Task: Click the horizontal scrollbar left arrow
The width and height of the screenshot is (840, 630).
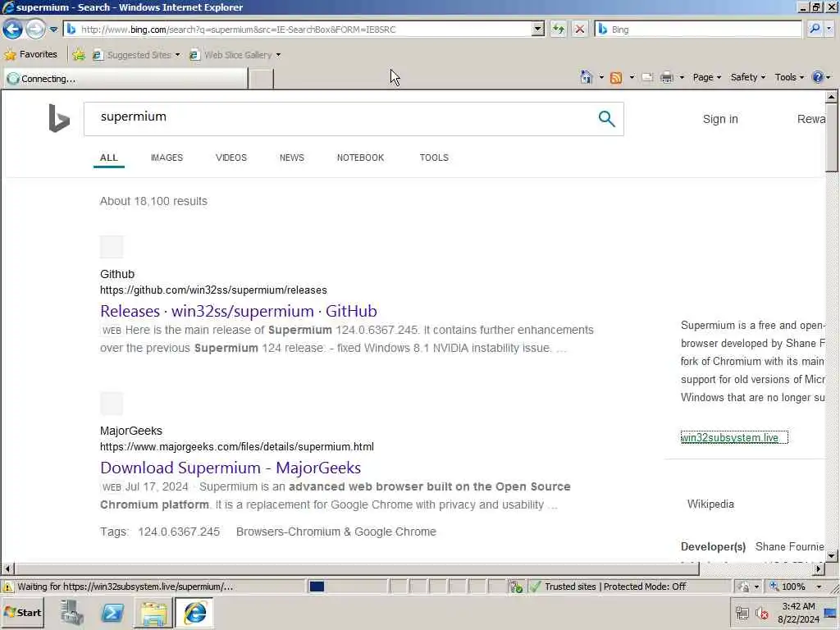Action: point(7,568)
